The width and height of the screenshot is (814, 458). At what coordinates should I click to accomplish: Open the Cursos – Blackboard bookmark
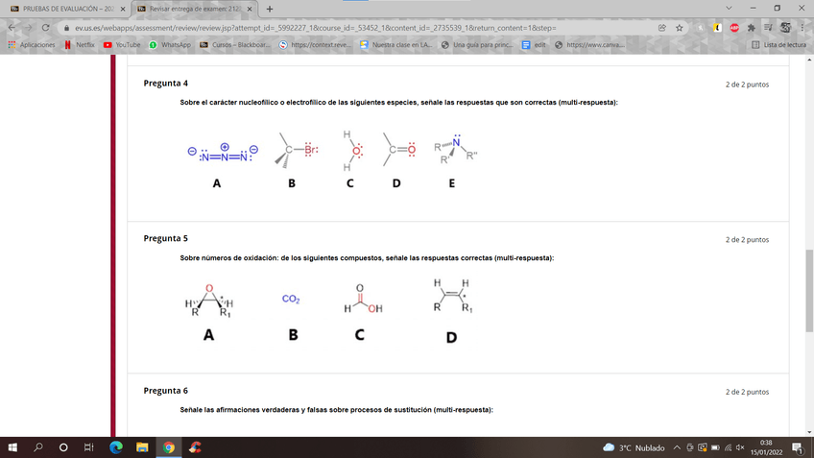235,45
